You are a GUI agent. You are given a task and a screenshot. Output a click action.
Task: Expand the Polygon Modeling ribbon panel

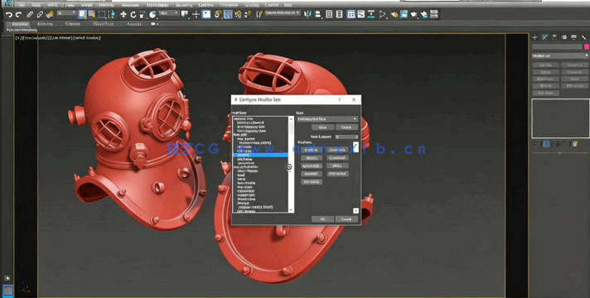tap(22, 30)
